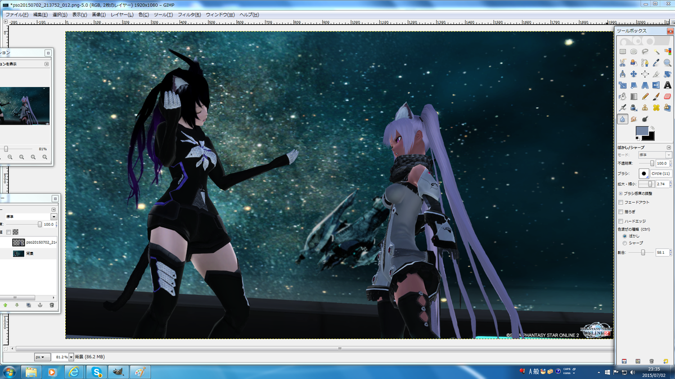Open the ツール(T) menu
Screen dimensions: 675x379
(x=163, y=14)
